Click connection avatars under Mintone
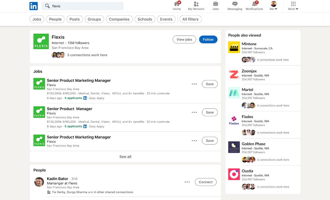Viewport: 330px width, 200px height. pos(249,60)
